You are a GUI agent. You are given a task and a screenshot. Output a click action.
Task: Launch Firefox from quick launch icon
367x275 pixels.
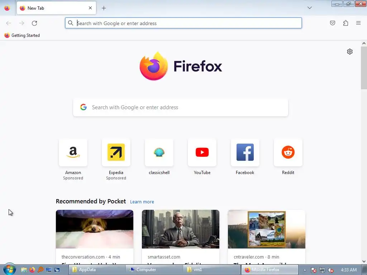click(x=32, y=270)
